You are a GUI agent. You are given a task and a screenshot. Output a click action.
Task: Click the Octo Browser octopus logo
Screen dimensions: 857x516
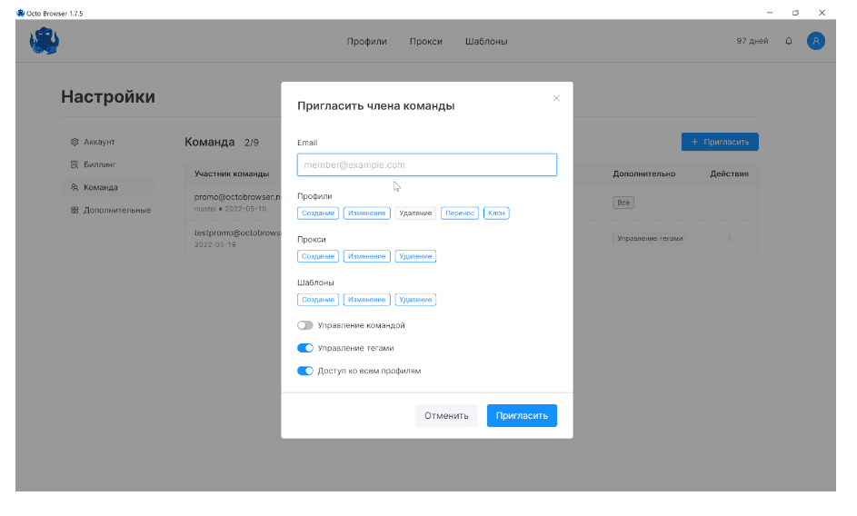coord(45,41)
